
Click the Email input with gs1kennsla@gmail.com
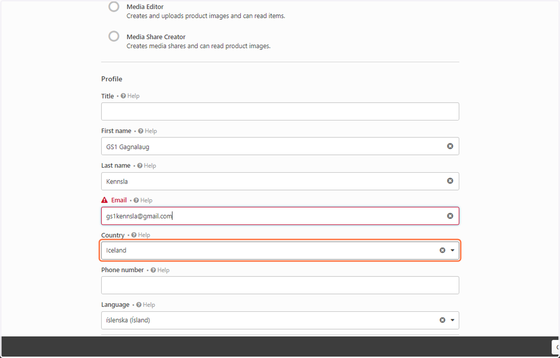[x=280, y=216]
